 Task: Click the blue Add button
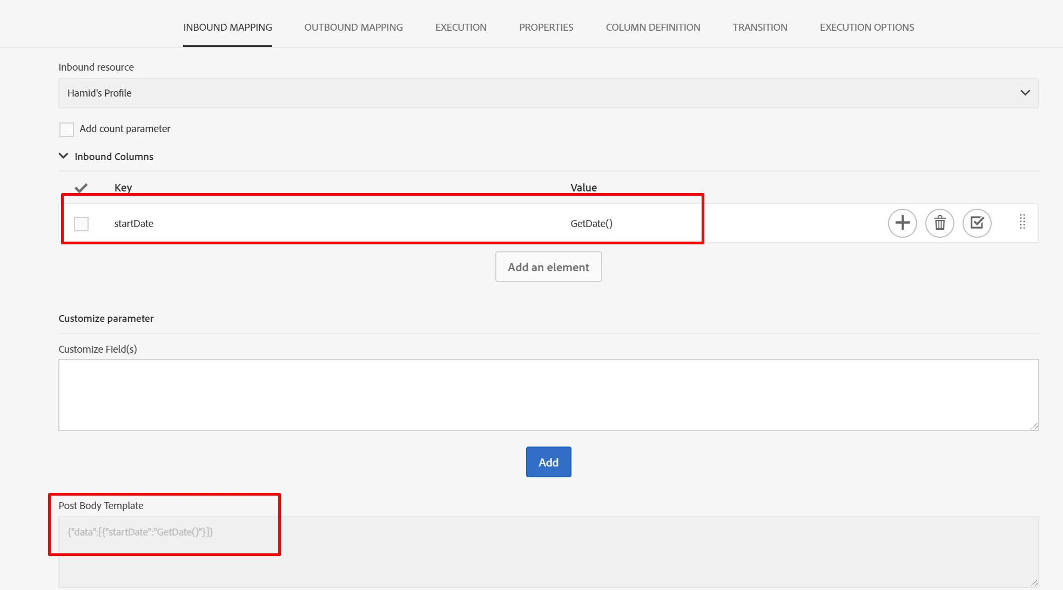tap(548, 462)
